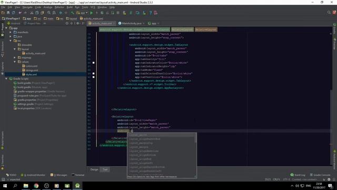The width and height of the screenshot is (337, 190).
Task: Open the Event Log
Action: [x=298, y=175]
